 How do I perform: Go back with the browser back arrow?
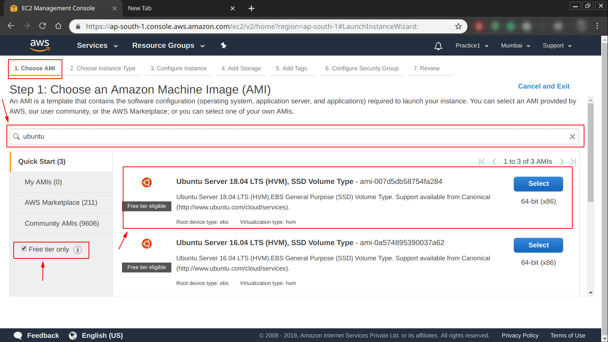pos(11,26)
